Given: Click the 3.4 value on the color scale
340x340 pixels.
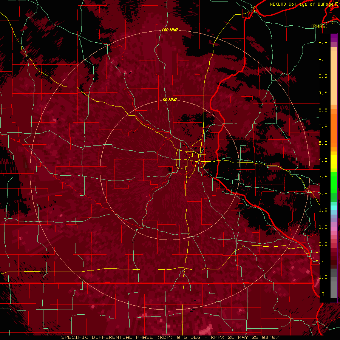Looking at the screenshot, I should click(x=323, y=177).
